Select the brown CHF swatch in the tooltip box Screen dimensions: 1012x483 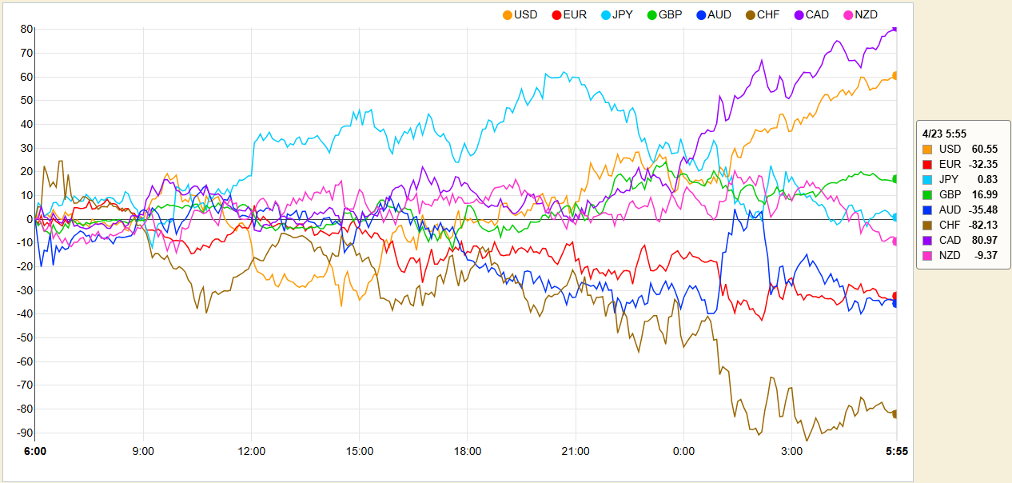927,226
